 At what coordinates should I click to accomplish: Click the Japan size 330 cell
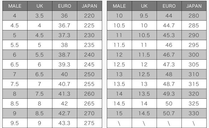194,113
